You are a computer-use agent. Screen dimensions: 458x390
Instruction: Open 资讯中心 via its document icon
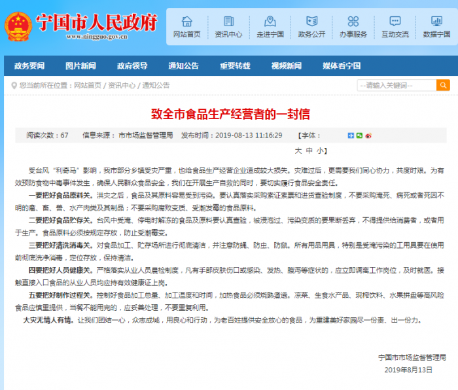228,22
